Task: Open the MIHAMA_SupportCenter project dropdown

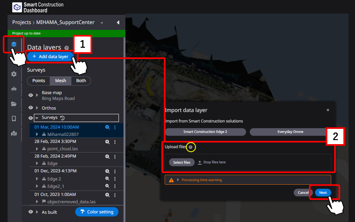Action: [102, 23]
